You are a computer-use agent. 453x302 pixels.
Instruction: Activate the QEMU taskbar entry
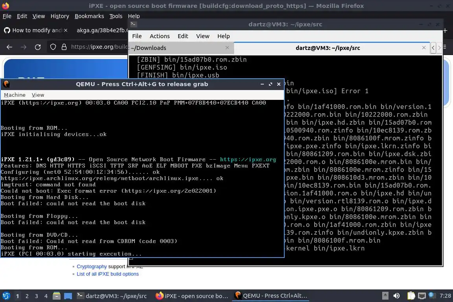271,296
